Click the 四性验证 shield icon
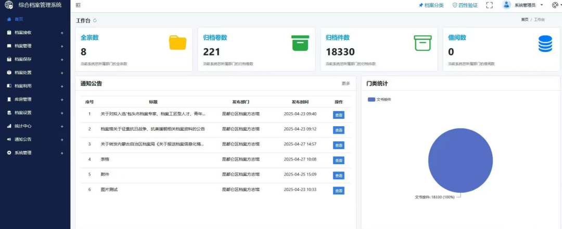This screenshot has height=229, width=562. tap(455, 5)
